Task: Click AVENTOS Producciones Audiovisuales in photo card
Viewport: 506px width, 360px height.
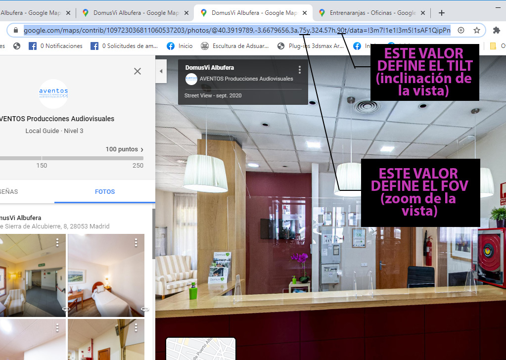Action: pos(246,79)
